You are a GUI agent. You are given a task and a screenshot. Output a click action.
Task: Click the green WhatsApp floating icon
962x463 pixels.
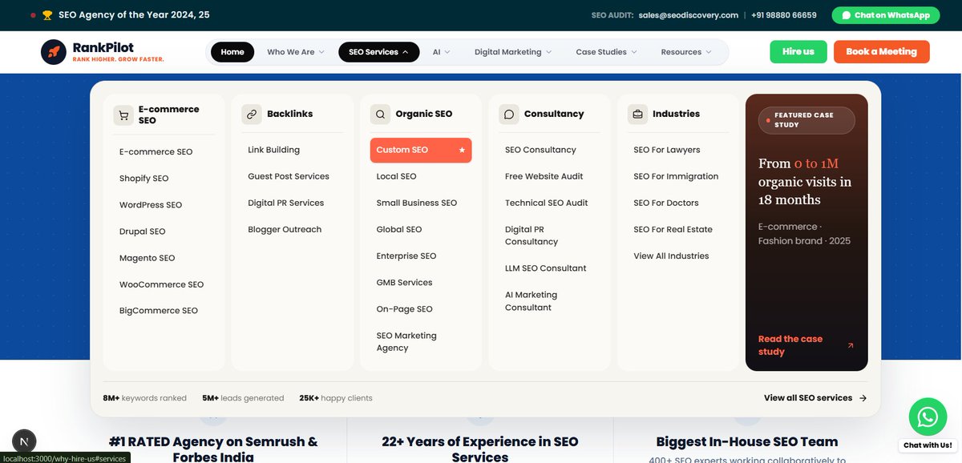click(x=928, y=417)
